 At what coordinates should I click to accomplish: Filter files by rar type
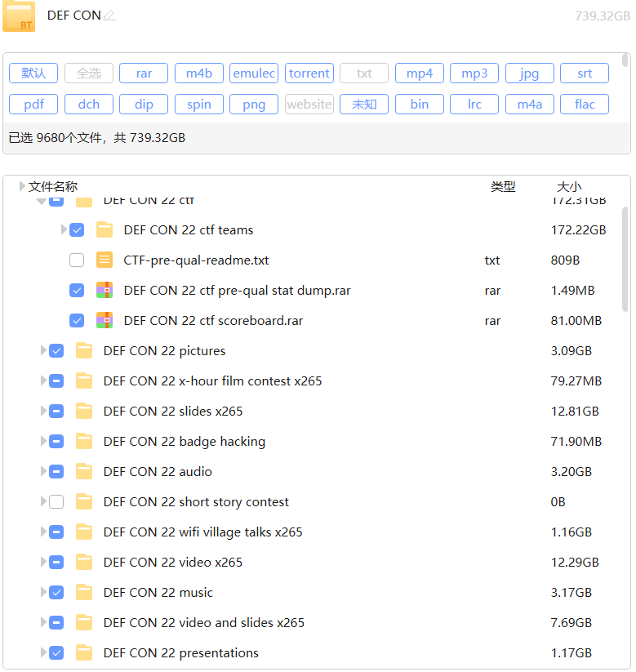click(x=144, y=73)
